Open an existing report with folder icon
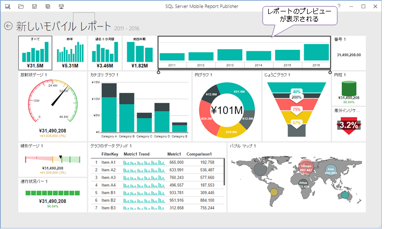The image size is (415, 229). (21, 6)
